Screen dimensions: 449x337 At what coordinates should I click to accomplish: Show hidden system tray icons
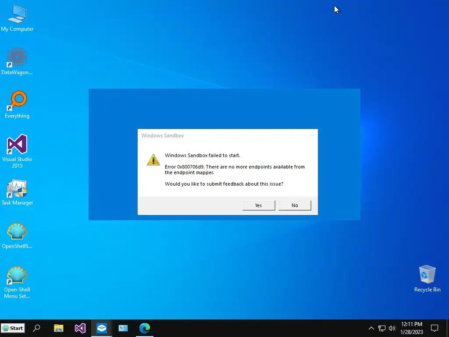tap(371, 328)
